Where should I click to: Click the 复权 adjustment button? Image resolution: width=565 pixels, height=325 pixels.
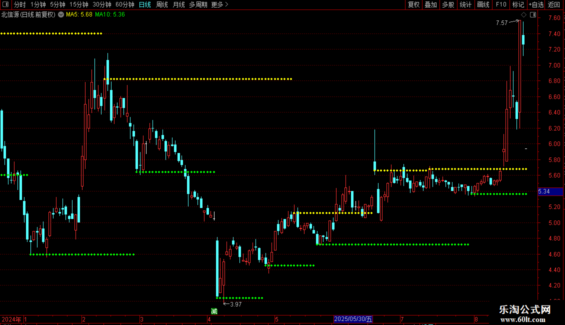click(x=413, y=4)
